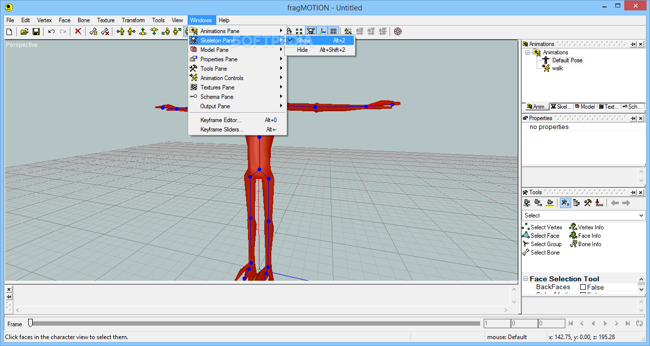Click the fragMOTION app icon in title bar

click(8, 7)
